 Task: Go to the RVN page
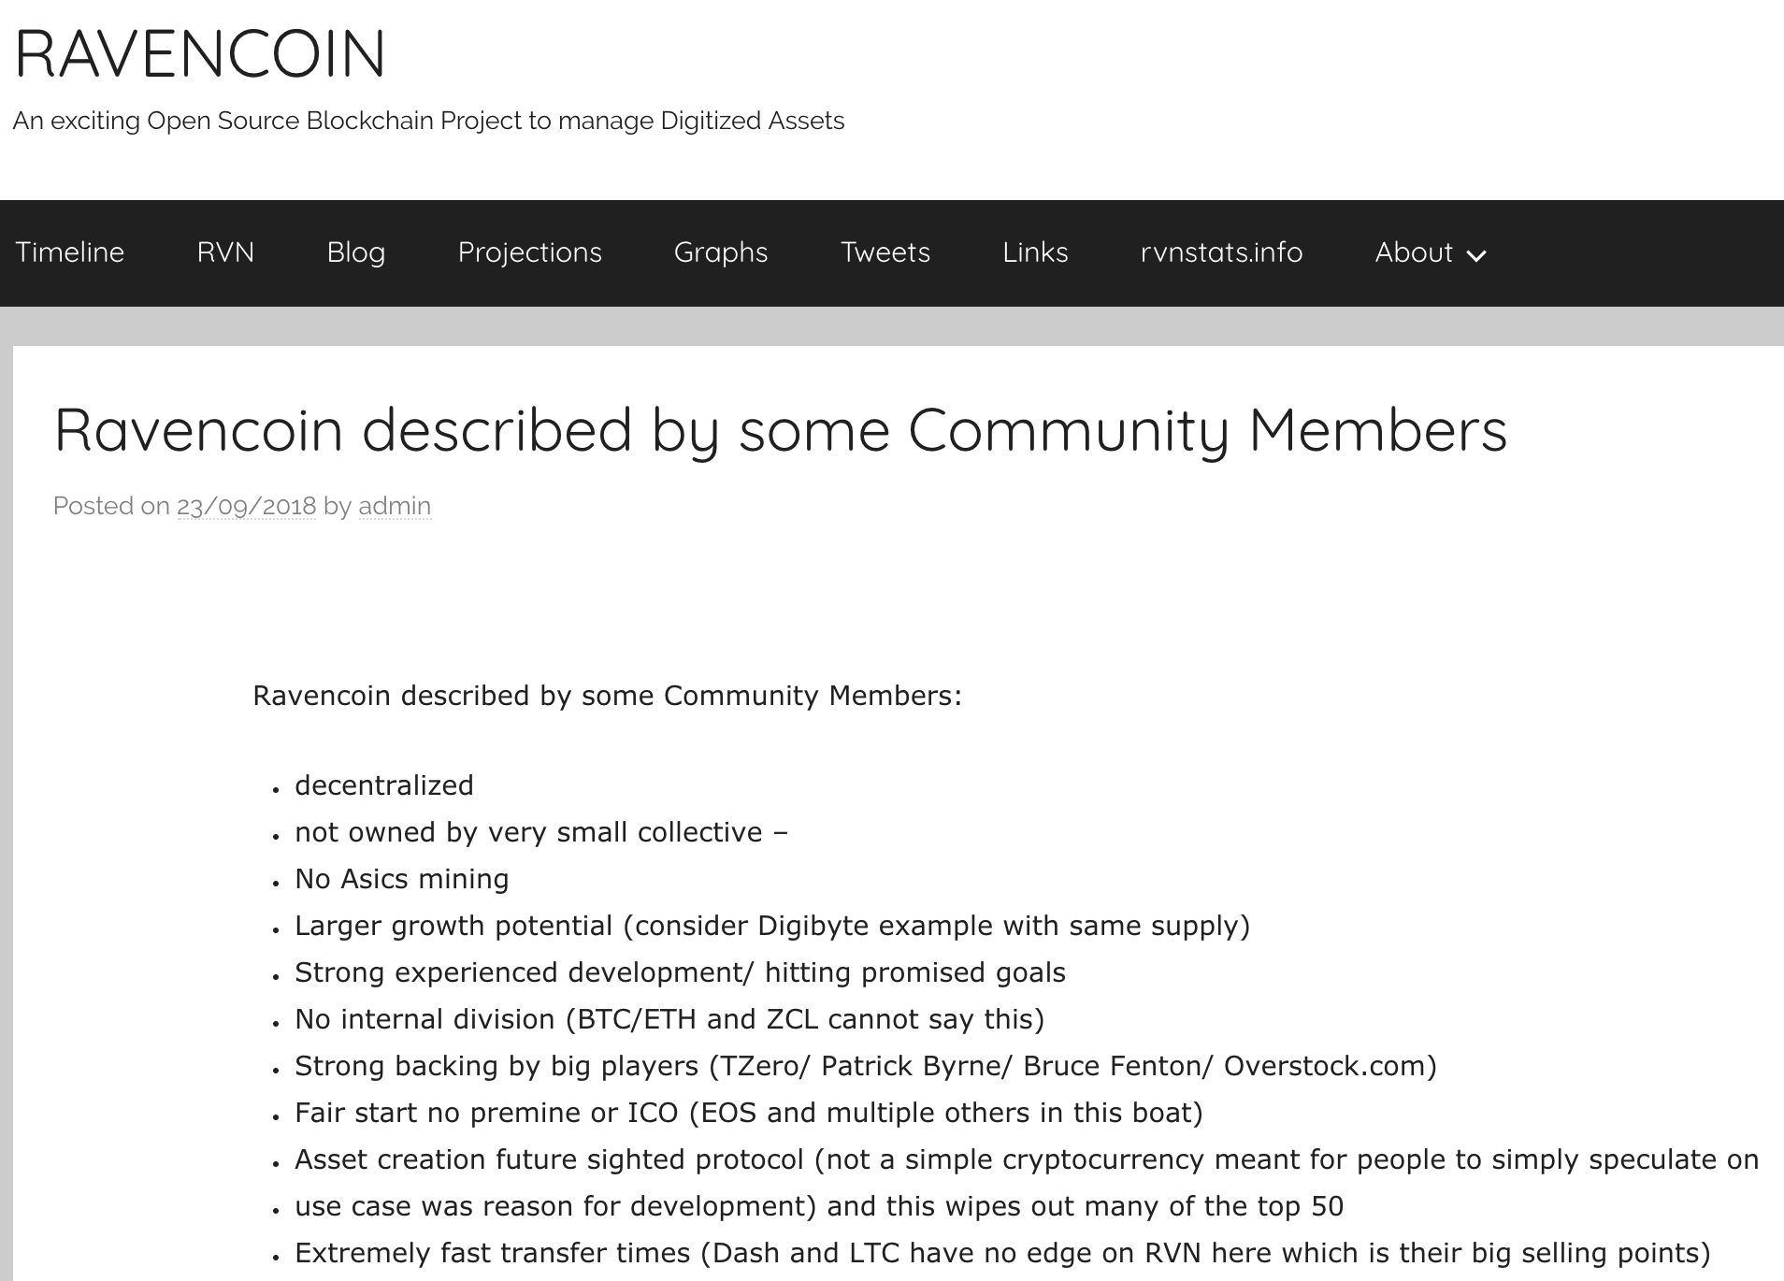[225, 252]
